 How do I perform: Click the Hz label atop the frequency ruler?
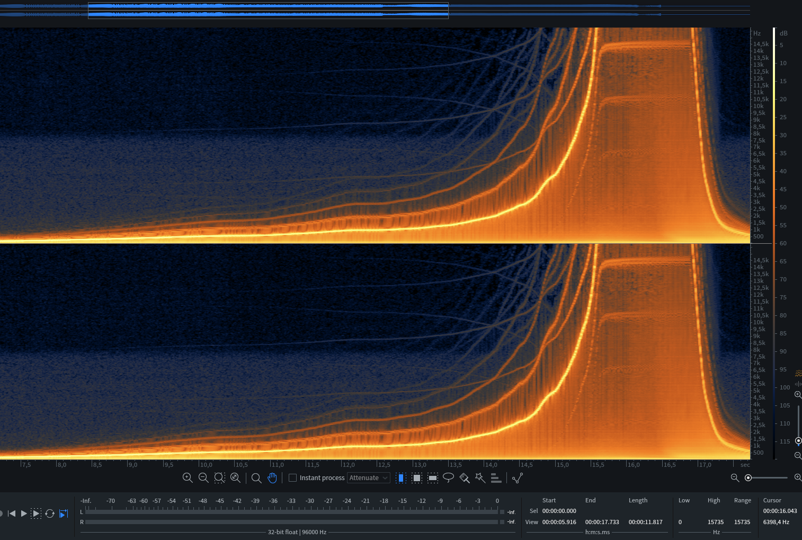pyautogui.click(x=757, y=33)
